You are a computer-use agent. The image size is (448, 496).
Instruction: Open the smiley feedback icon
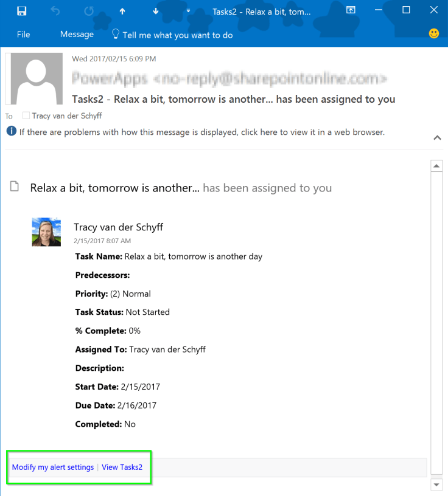(x=433, y=33)
